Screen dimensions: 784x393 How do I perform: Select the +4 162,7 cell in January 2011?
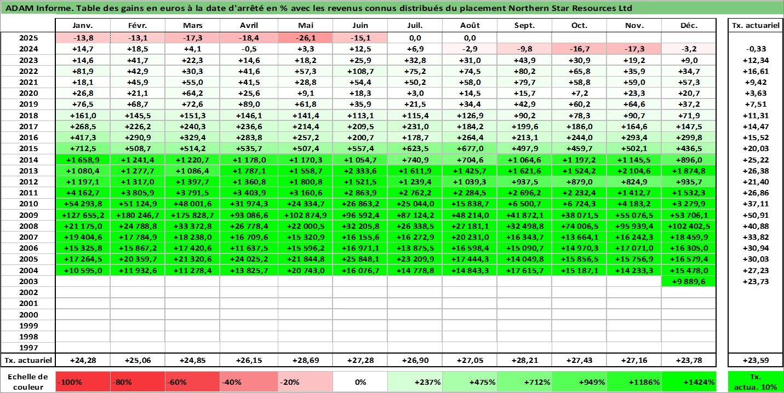[x=83, y=193]
